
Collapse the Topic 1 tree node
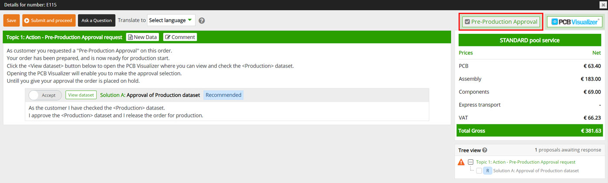pyautogui.click(x=470, y=162)
